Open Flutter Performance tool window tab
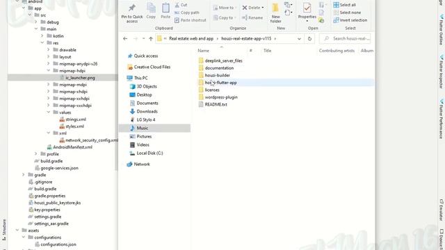This screenshot has width=445, height=250. pyautogui.click(x=442, y=118)
